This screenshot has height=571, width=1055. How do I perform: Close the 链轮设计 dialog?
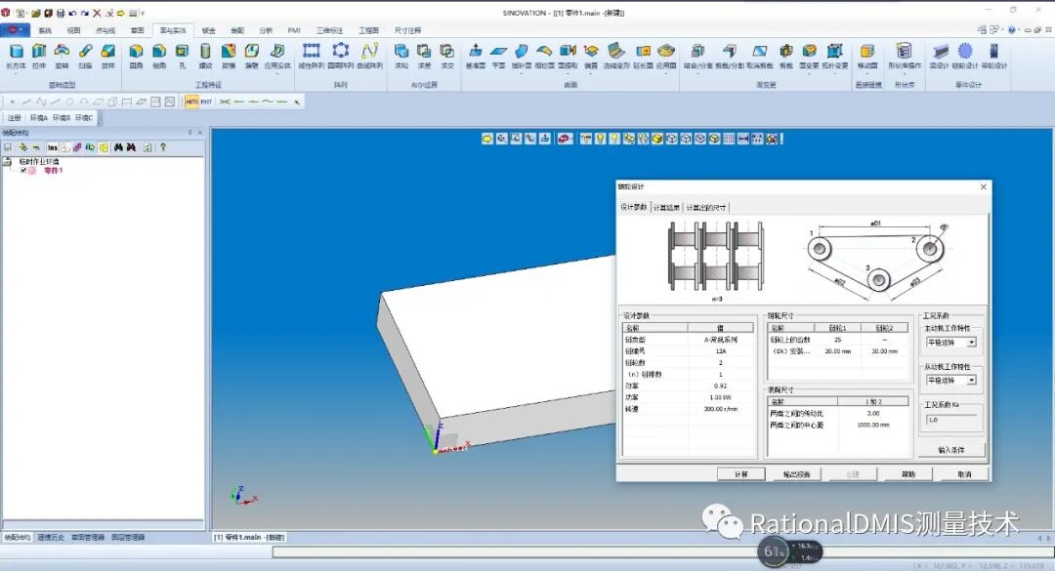point(983,187)
